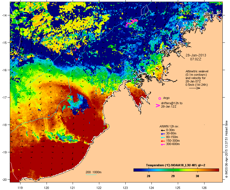
Task: Click the '200 1000m' isobath label
Action: pos(93,172)
